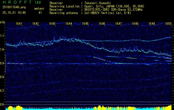Click the 1641 time marker
Viewport: 174px width, 110px height.
coord(19,24)
